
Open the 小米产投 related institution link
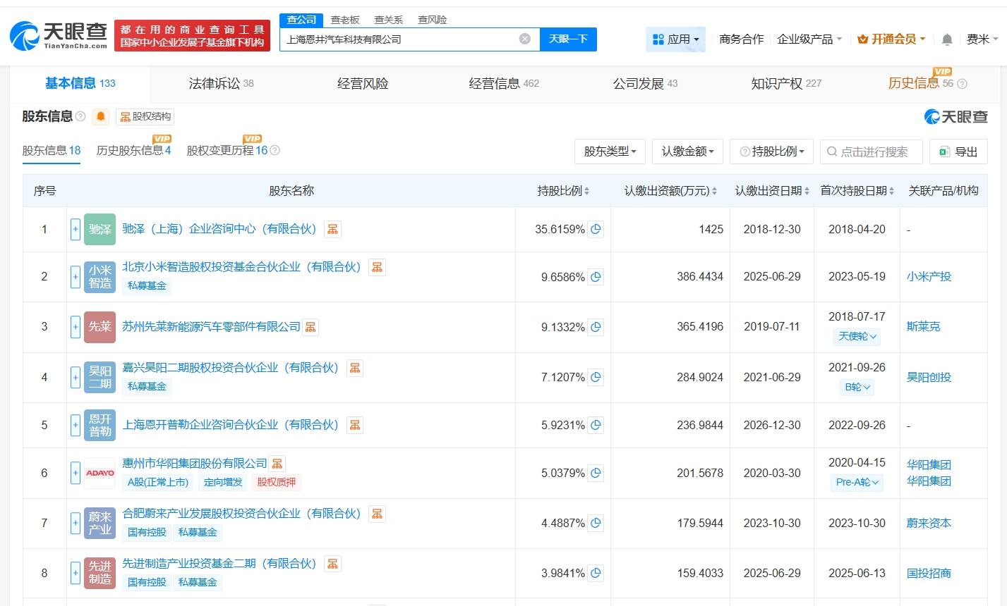point(929,277)
